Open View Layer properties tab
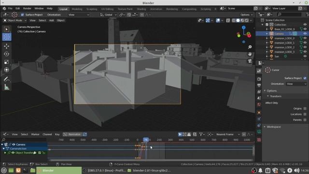The image size is (309, 174). [259, 92]
